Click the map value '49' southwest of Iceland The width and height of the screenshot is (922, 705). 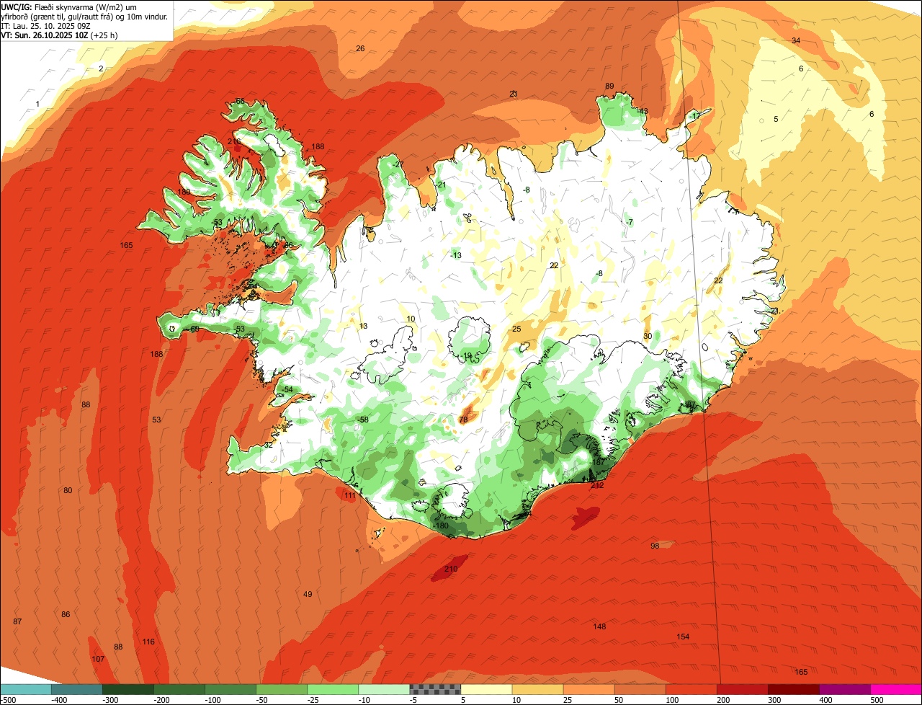click(308, 595)
